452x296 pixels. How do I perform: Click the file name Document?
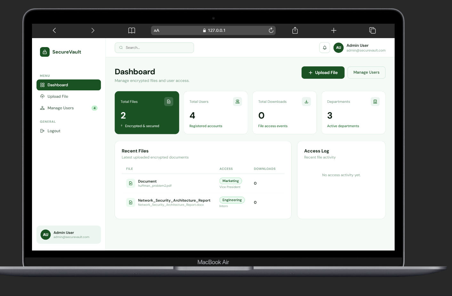pos(147,181)
